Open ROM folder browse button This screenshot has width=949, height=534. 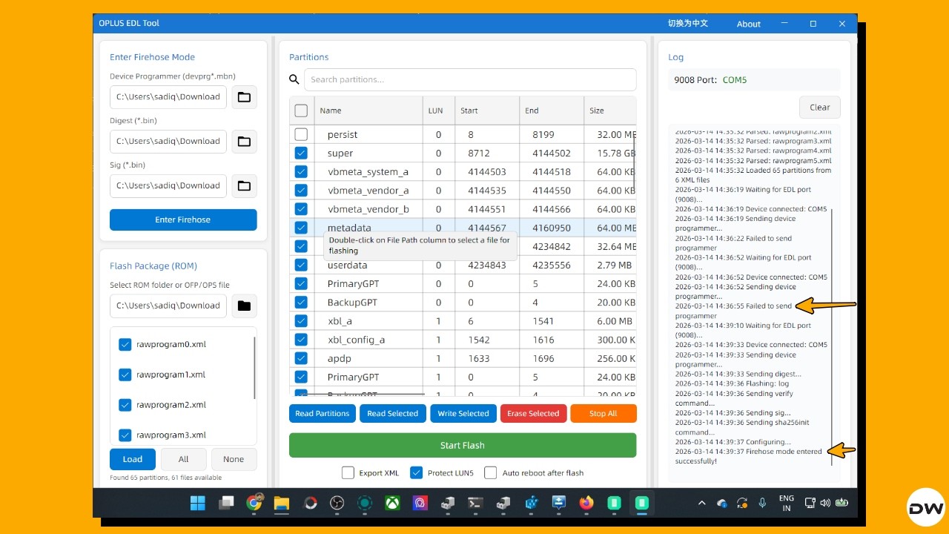pos(244,306)
